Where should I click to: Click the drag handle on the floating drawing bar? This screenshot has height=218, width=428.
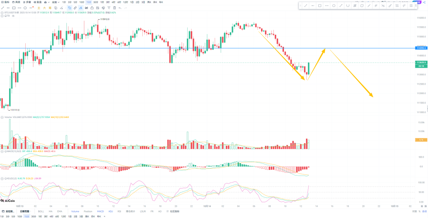click(300, 5)
